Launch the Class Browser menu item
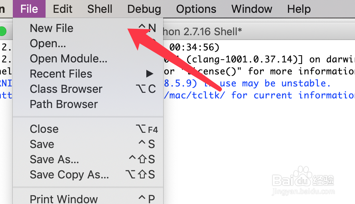Viewport: 355px width, 204px height. (x=88, y=89)
